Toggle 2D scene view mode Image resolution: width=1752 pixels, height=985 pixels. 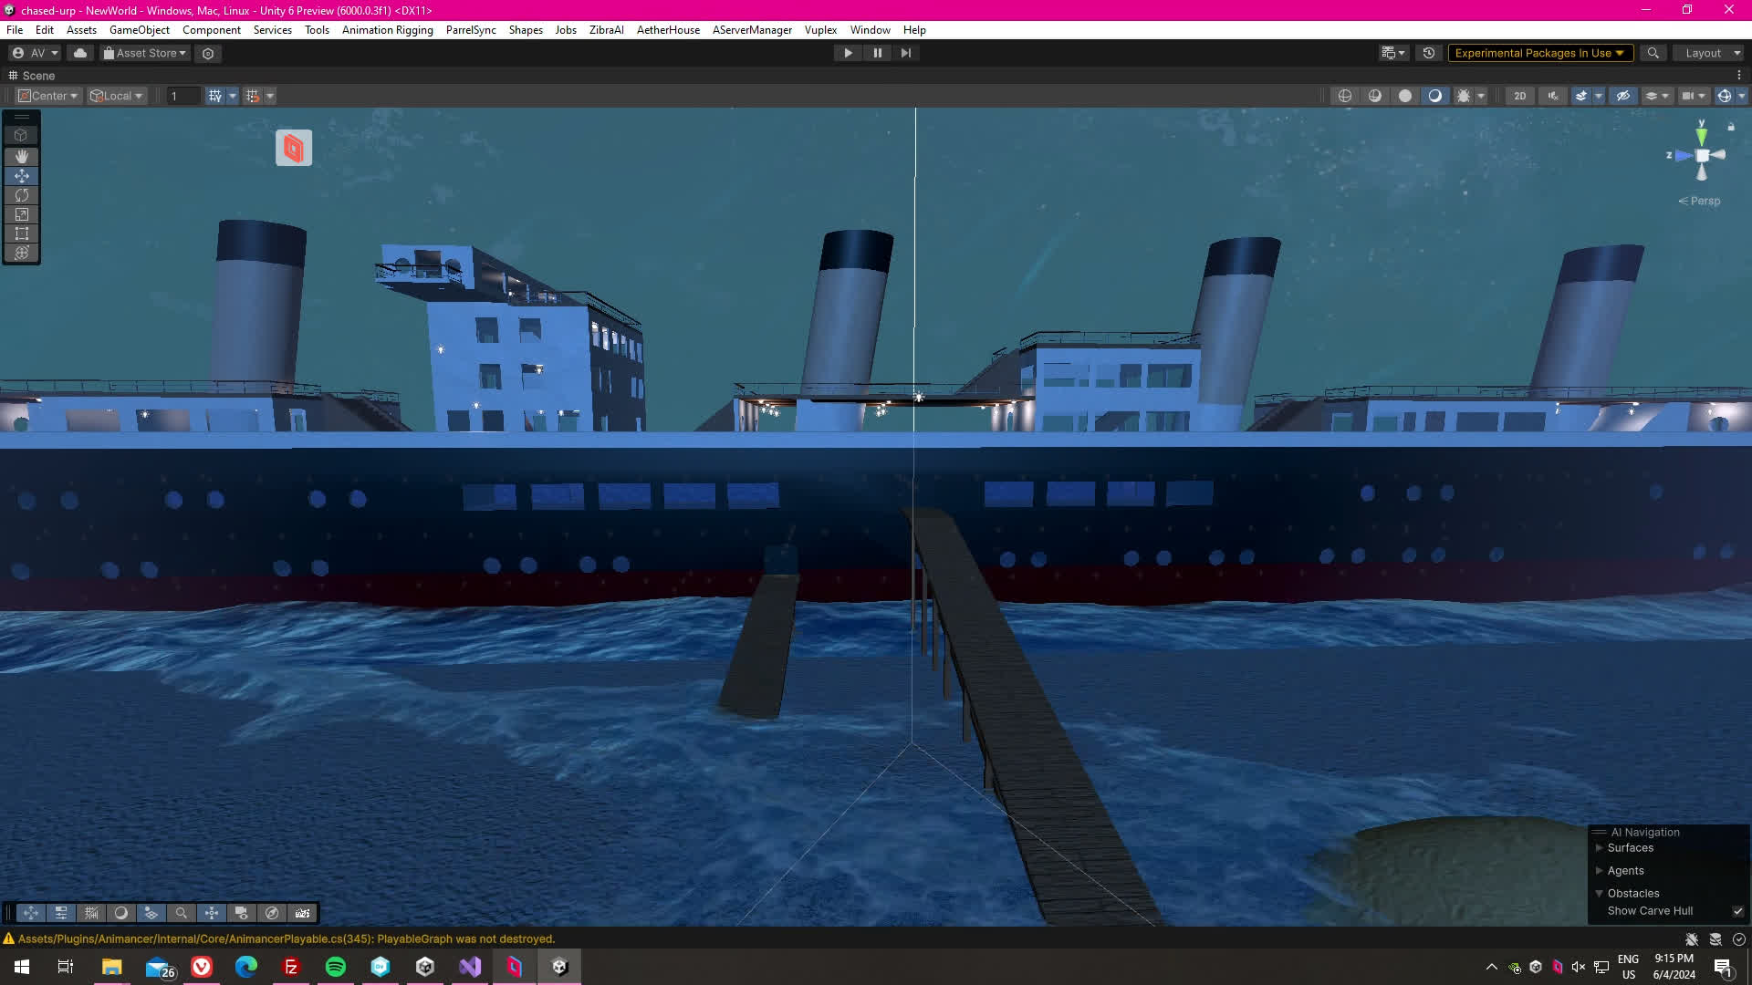point(1519,96)
